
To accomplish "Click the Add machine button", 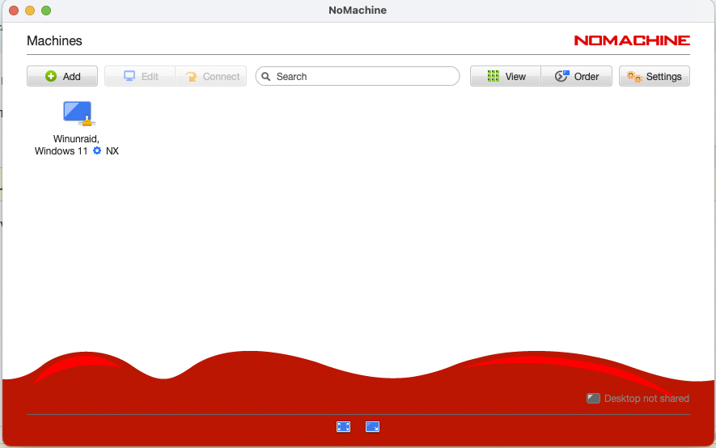I will pyautogui.click(x=62, y=76).
